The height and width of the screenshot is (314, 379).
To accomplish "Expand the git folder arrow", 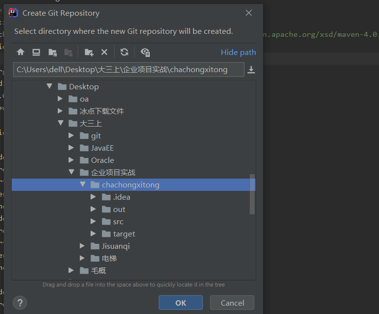I will tap(71, 135).
